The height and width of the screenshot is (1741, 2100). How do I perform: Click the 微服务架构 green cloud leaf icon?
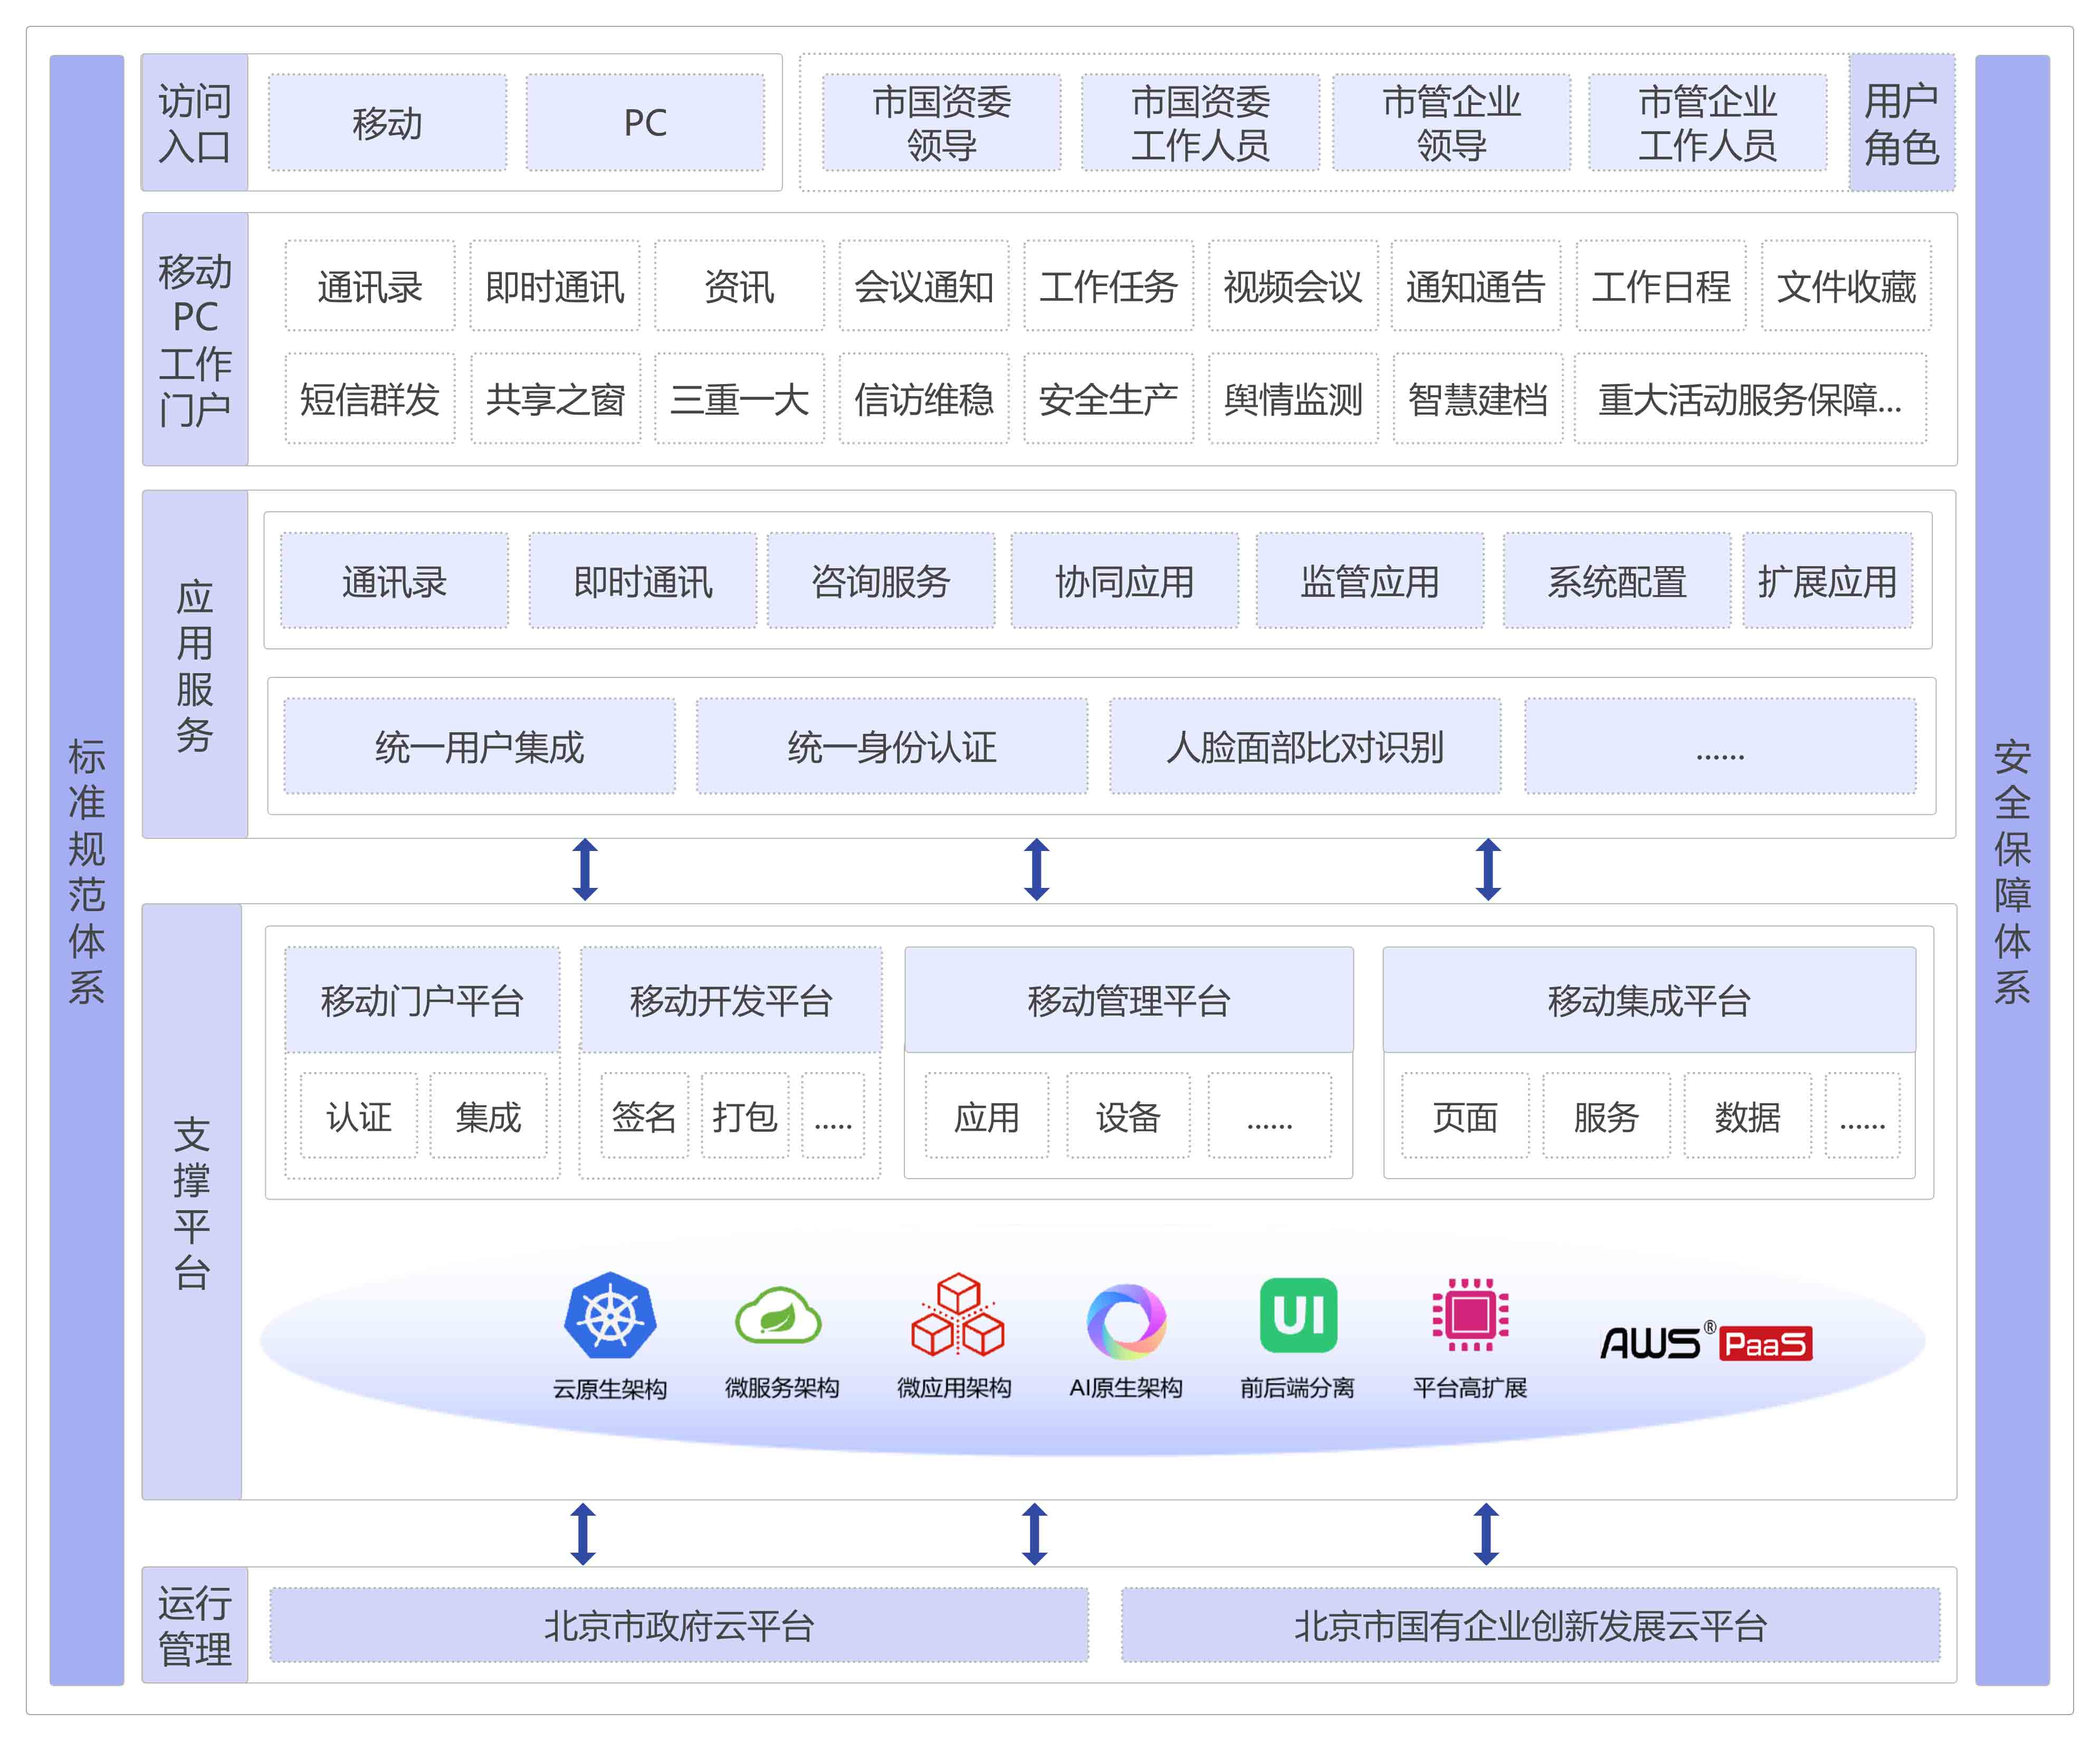coord(778,1315)
